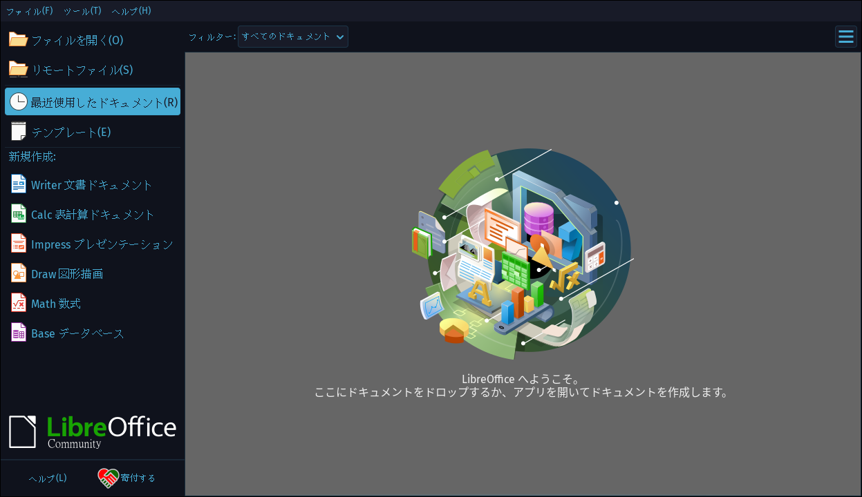Image resolution: width=862 pixels, height=497 pixels.
Task: Click the ヘルプ(L) button at bottom
Action: coord(48,478)
